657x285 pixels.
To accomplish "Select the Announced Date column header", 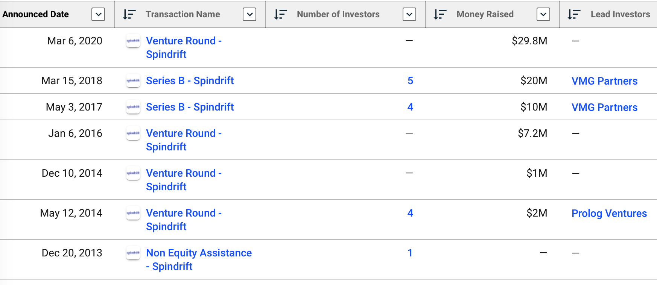I will click(35, 14).
